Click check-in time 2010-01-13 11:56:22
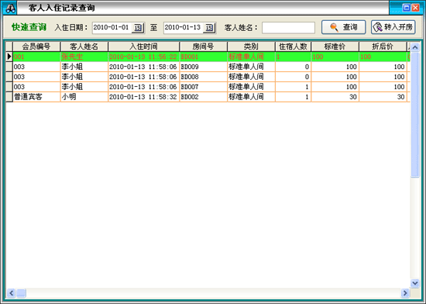The height and width of the screenshot is (304, 426). pyautogui.click(x=143, y=57)
